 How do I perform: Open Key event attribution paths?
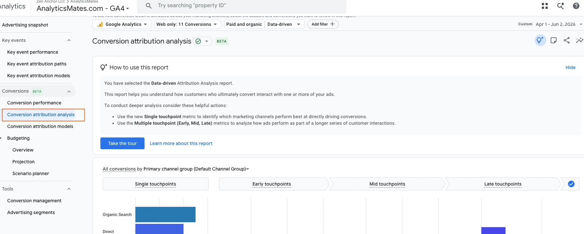tap(37, 64)
